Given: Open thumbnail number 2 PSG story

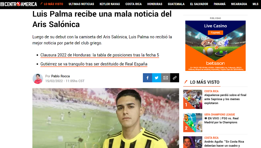Looking at the screenshot, I should (x=192, y=123).
